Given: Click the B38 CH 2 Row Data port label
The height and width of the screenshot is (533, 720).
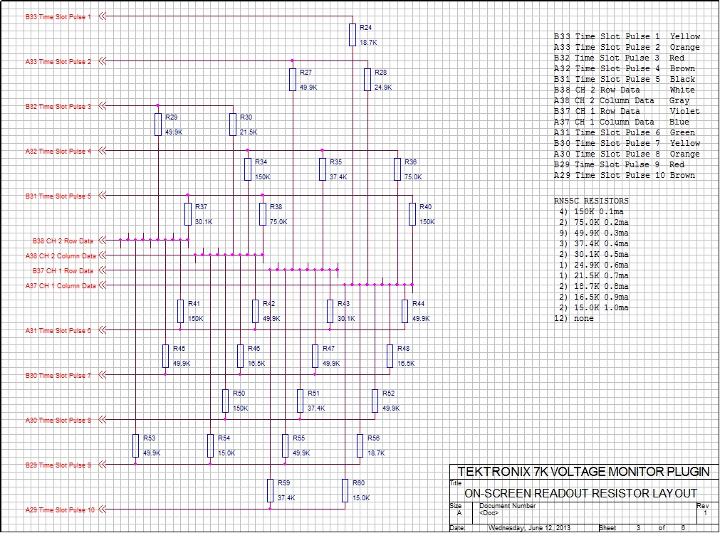Looking at the screenshot, I should (63, 241).
